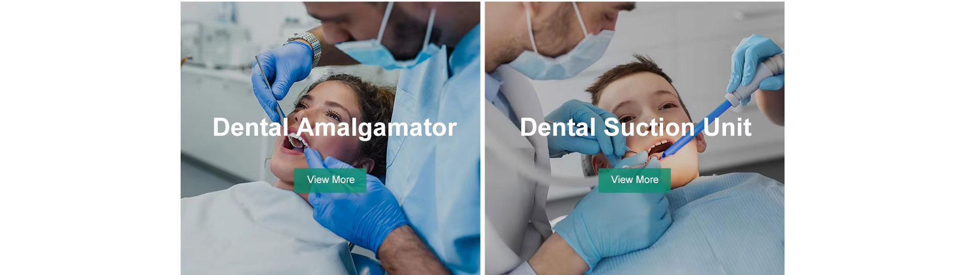Click the dentist's silver wristwatch in left photo
The height and width of the screenshot is (275, 966).
(308, 45)
